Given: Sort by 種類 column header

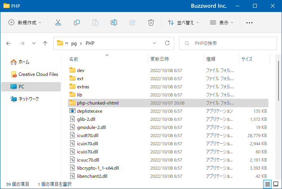Looking at the screenshot, I should 221,59.
